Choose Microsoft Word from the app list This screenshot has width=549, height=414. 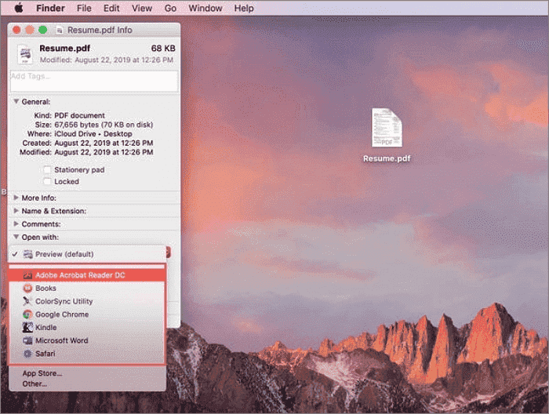87,340
